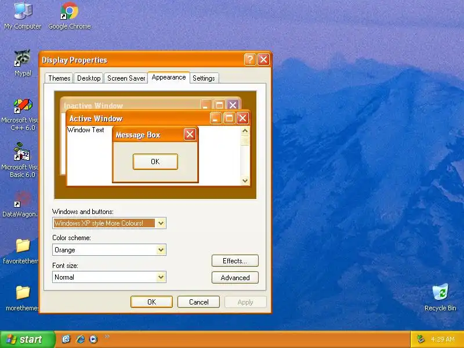The image size is (464, 348).
Task: Switch to the Settings tab
Action: click(x=204, y=78)
